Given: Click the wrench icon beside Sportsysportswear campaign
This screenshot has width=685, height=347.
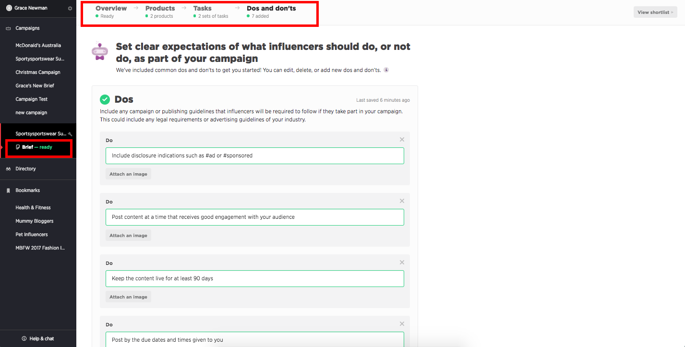Looking at the screenshot, I should point(70,134).
